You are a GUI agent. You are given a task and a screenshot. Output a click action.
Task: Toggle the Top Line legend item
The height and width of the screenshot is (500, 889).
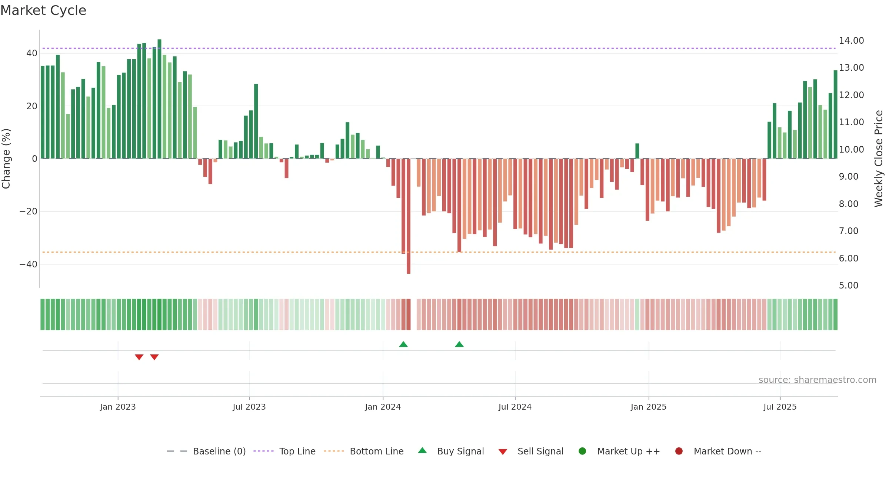284,451
